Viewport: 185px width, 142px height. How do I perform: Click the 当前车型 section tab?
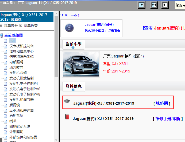(74, 45)
